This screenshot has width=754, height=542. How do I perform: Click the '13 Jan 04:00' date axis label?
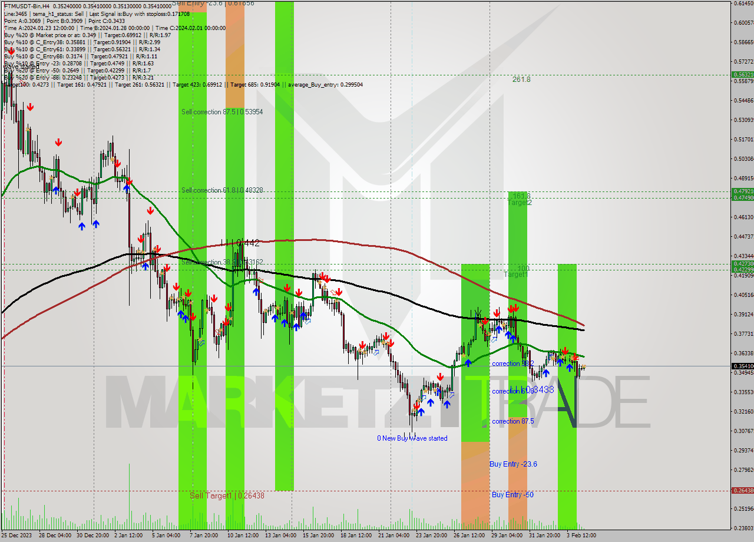pyautogui.click(x=280, y=536)
